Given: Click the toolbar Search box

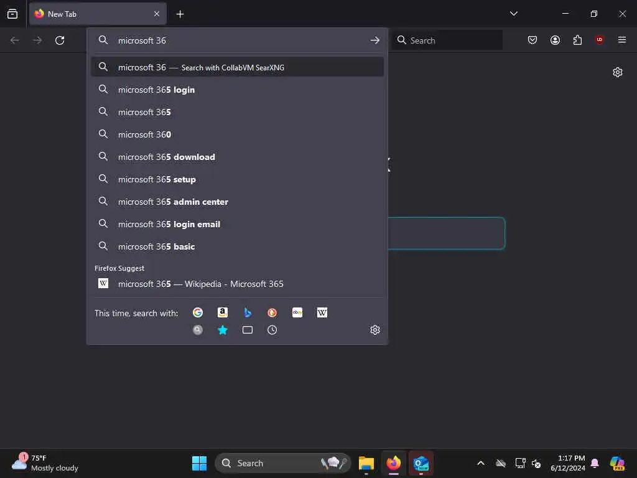Looking at the screenshot, I should coord(447,40).
